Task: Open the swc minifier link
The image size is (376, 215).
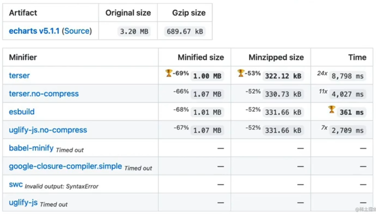Action: tap(16, 184)
